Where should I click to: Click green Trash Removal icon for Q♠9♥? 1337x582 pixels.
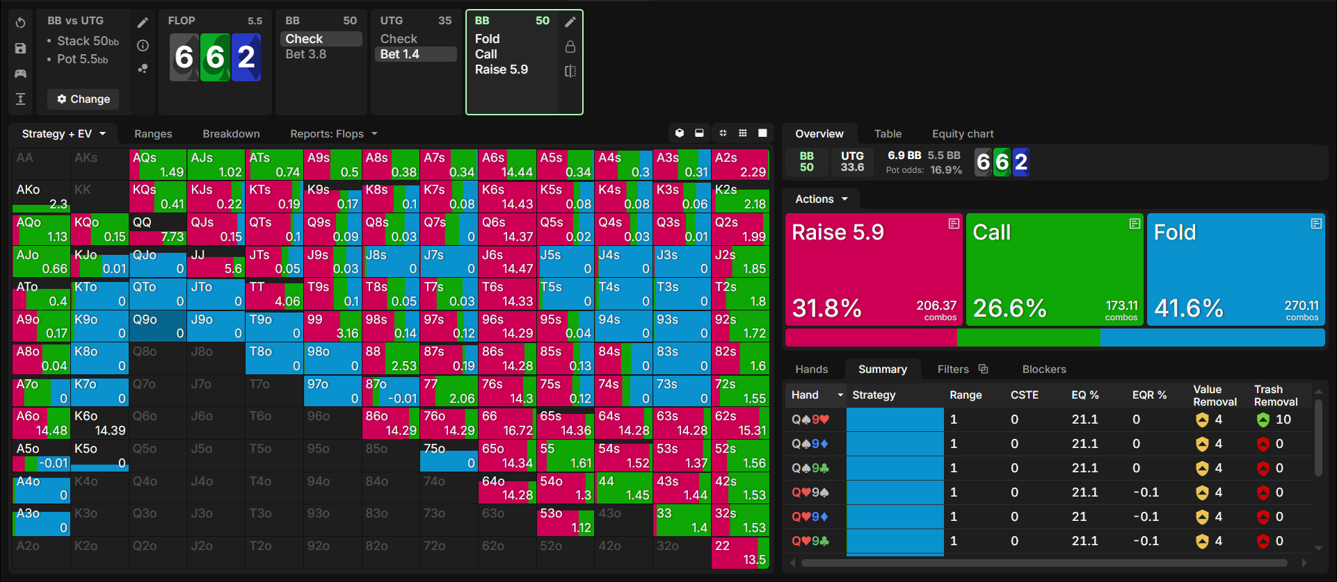[1263, 419]
